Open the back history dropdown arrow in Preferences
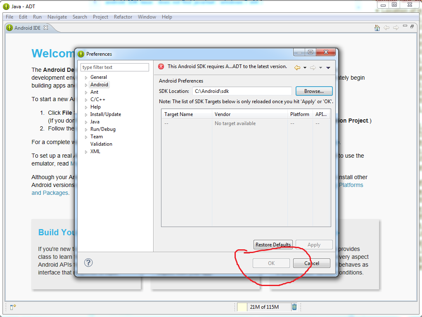The height and width of the screenshot is (317, 422). [x=305, y=68]
